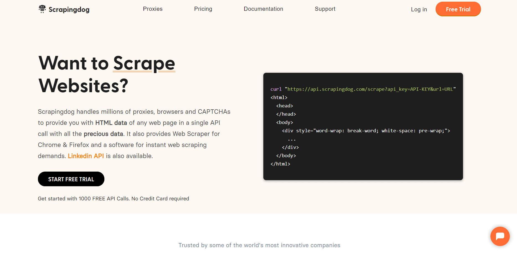Image resolution: width=517 pixels, height=256 pixels.
Task: Select Support in the top navigation
Action: point(325,9)
